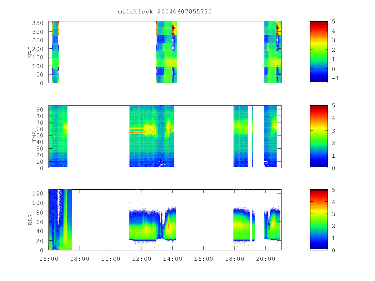Click the ELS panel colorbar
The width and height of the screenshot is (375, 281).
[x=319, y=220]
